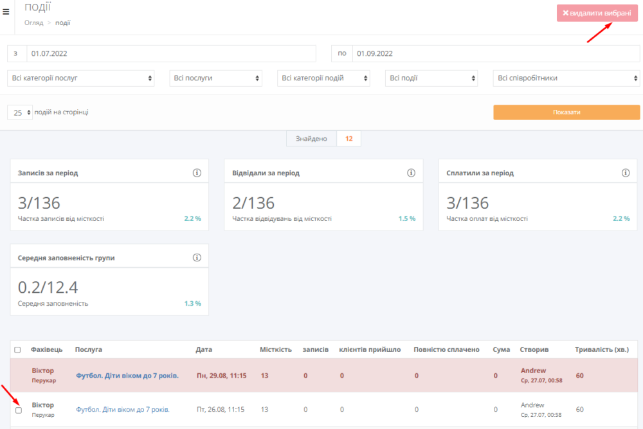Click the end date field 01.09.2022

(x=495, y=53)
